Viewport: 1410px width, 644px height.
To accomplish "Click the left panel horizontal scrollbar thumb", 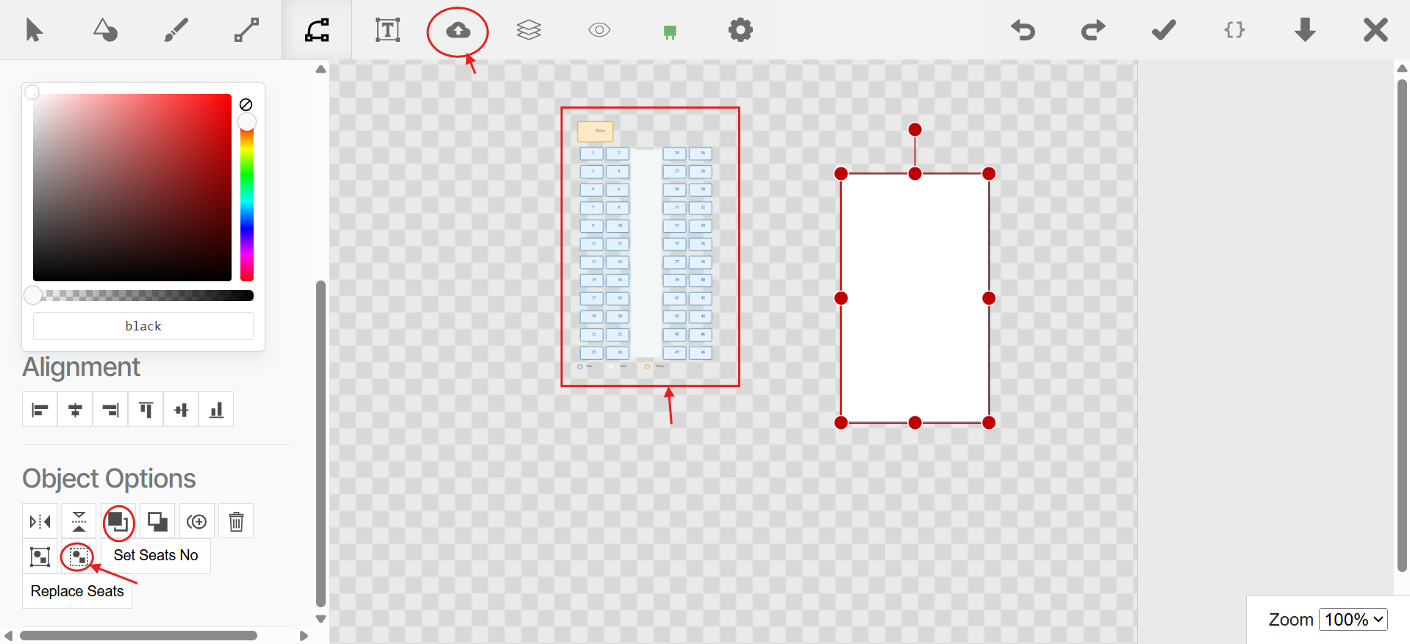I will tap(138, 635).
